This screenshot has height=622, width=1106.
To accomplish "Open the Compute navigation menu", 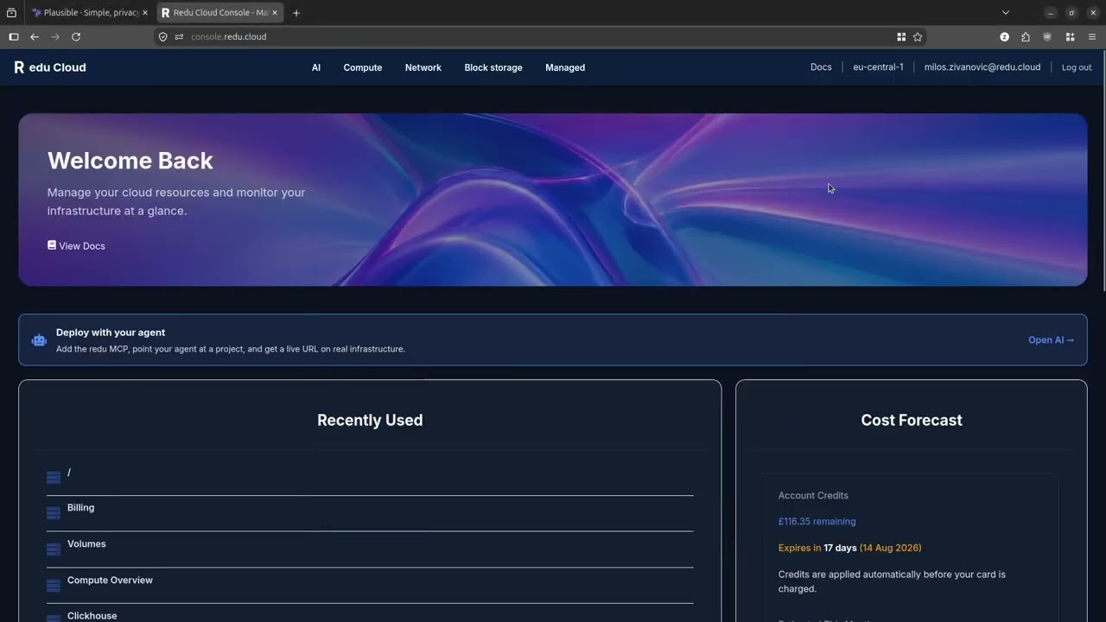I will [x=363, y=67].
